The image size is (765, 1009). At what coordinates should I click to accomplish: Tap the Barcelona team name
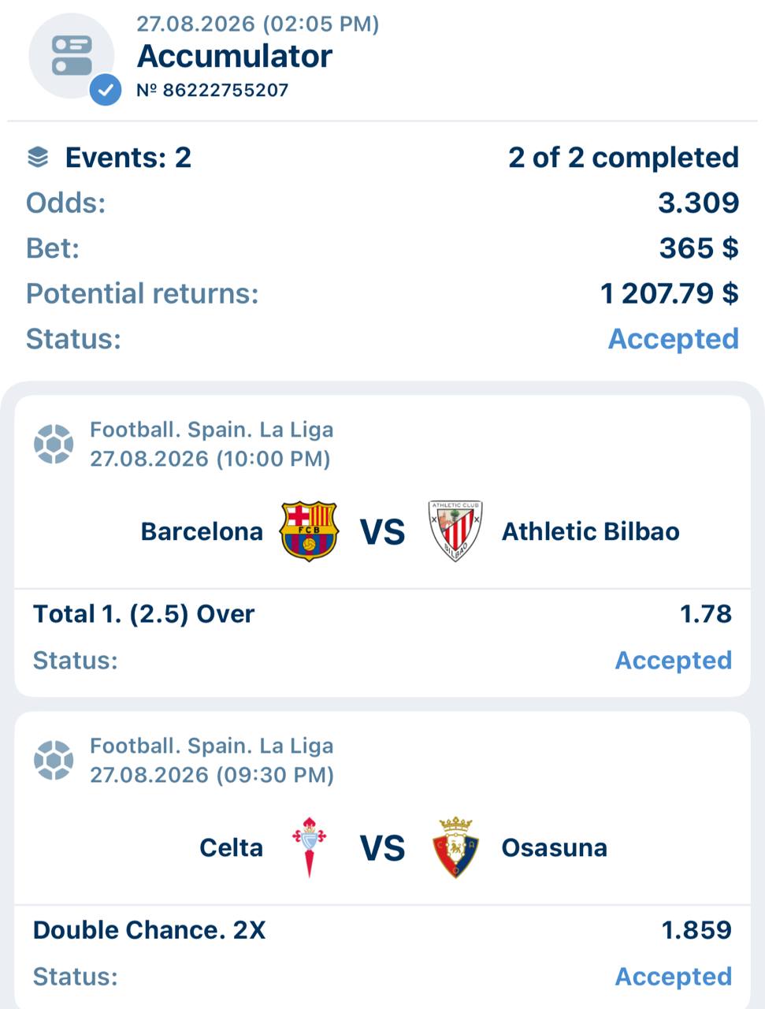[202, 531]
